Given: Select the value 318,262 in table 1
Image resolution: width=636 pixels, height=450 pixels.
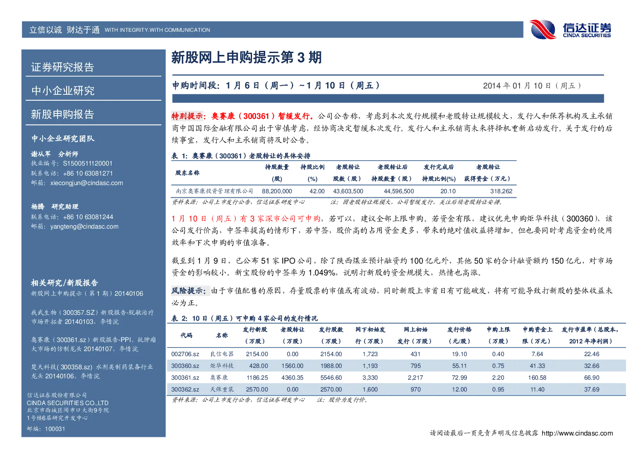Looking at the screenshot, I should coord(501,191).
